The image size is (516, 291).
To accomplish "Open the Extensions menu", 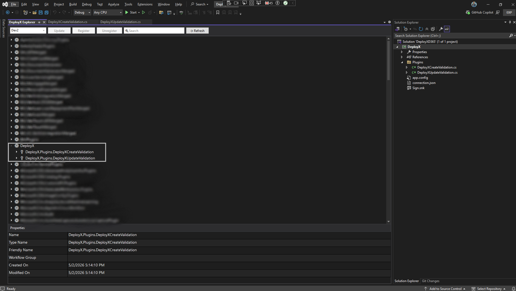I will point(145,4).
